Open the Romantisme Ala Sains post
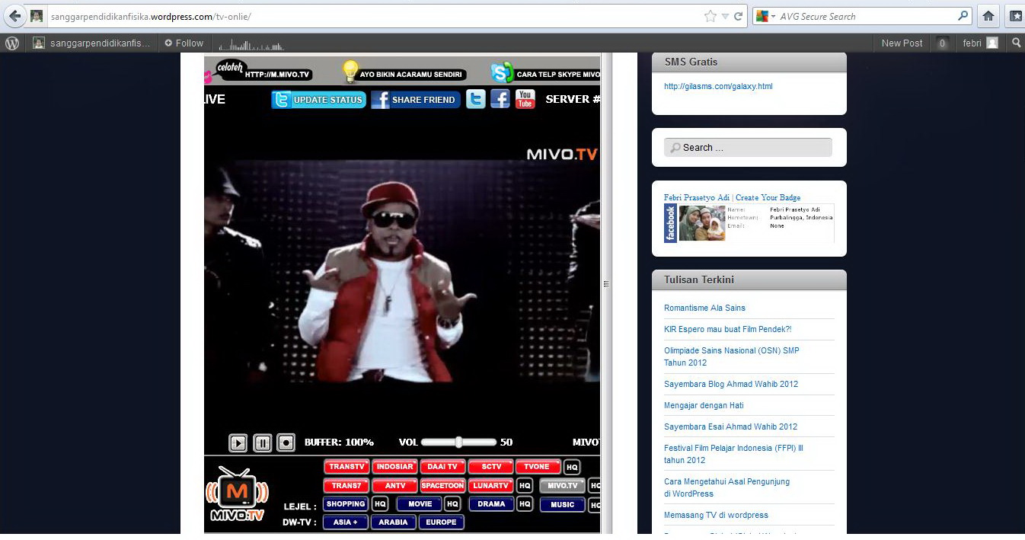The image size is (1025, 540). (x=704, y=308)
